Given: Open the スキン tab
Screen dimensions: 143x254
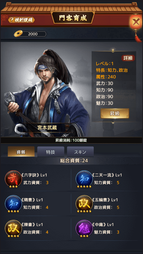Looking at the screenshot, I should 80,152.
